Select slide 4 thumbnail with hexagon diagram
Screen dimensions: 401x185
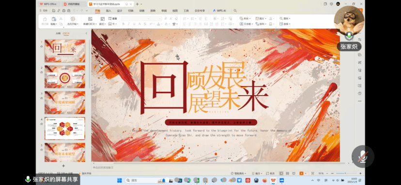tap(65, 128)
